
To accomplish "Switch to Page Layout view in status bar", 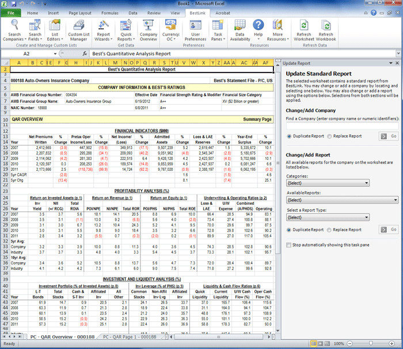I will coord(321,343).
